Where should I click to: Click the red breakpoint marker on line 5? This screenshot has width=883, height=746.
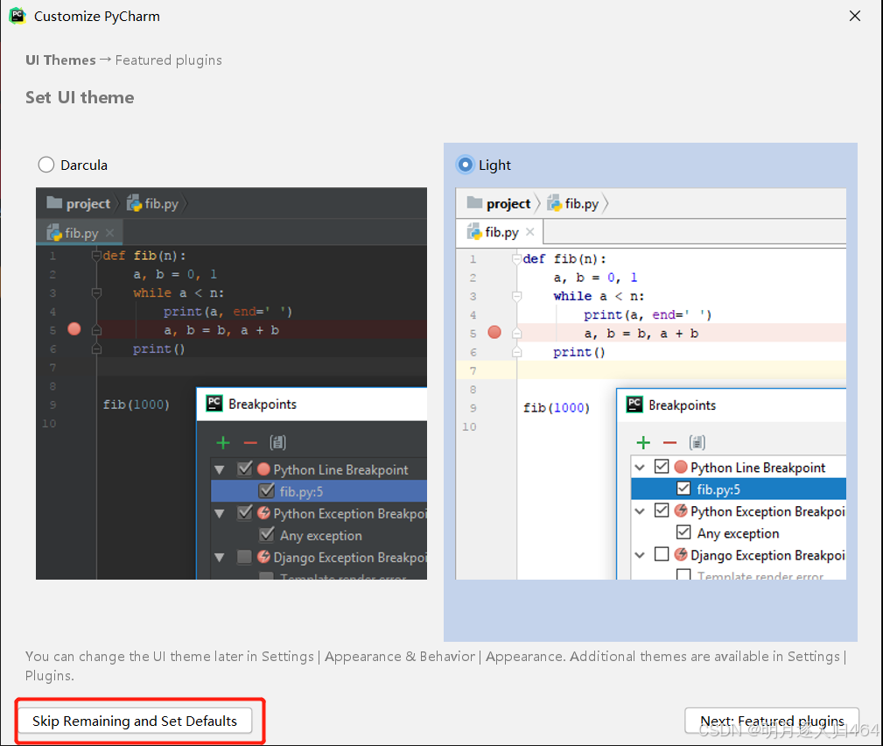click(494, 332)
